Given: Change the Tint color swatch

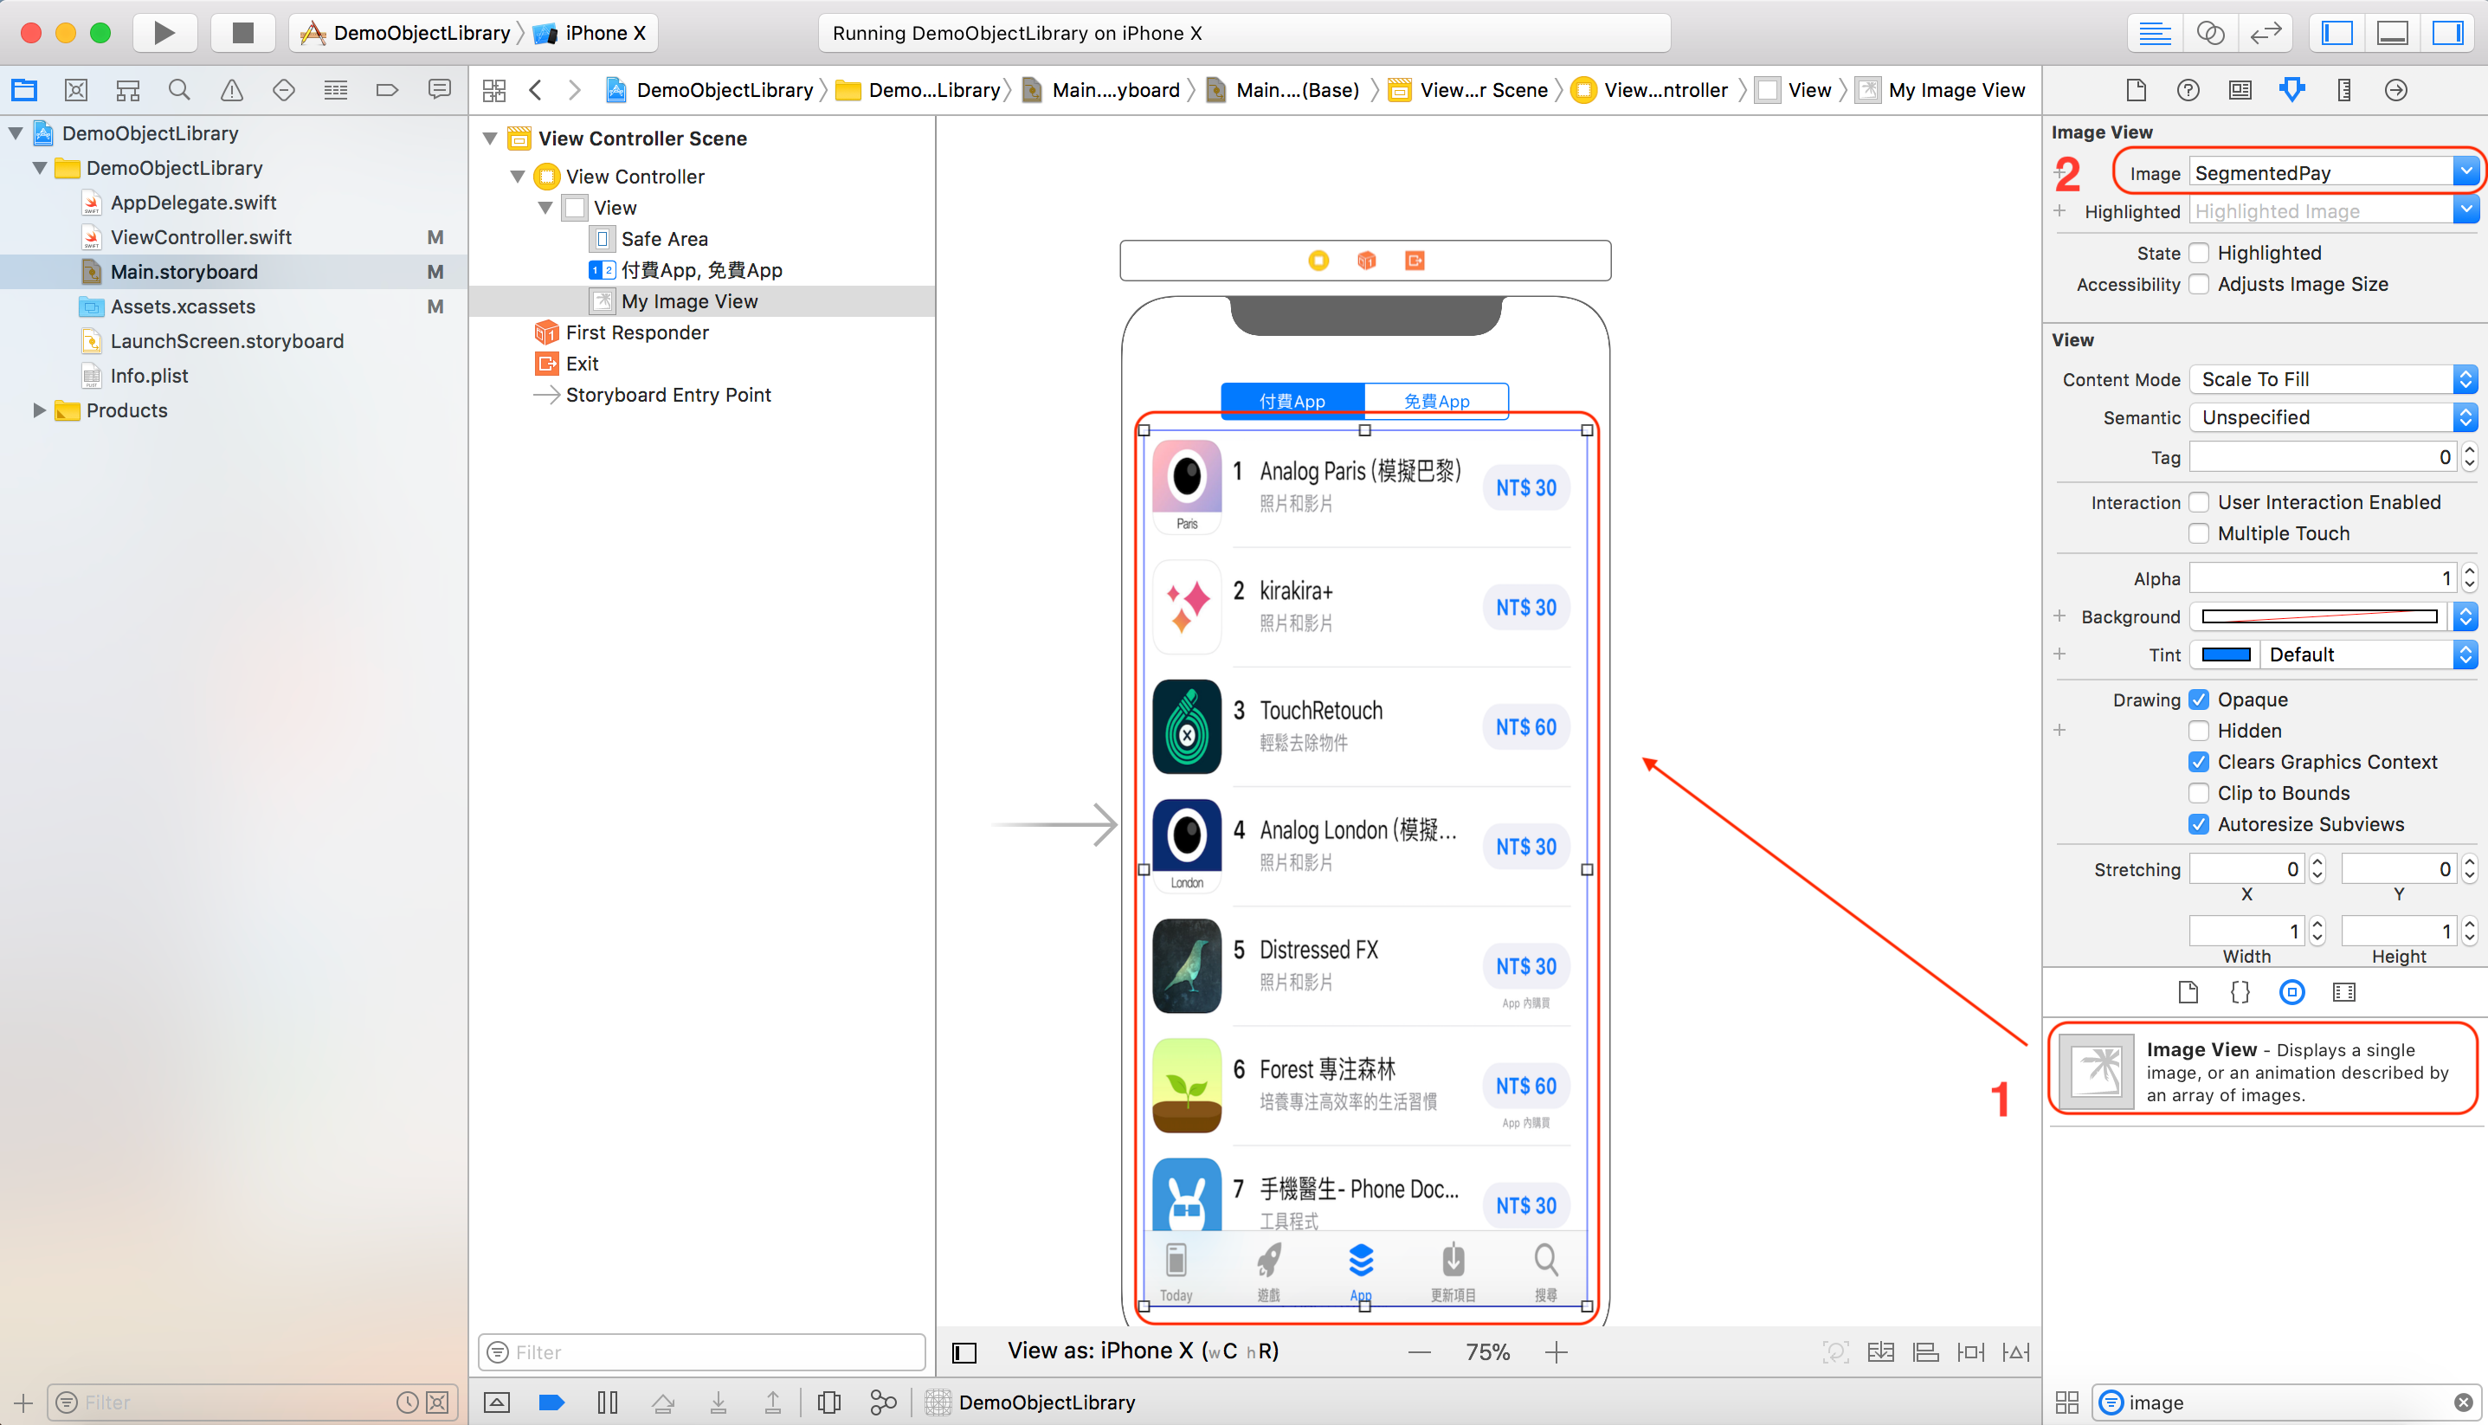Looking at the screenshot, I should (2225, 654).
